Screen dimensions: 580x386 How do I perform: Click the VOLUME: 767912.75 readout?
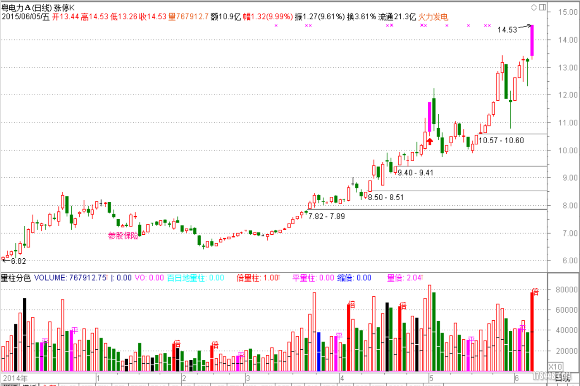[70, 278]
